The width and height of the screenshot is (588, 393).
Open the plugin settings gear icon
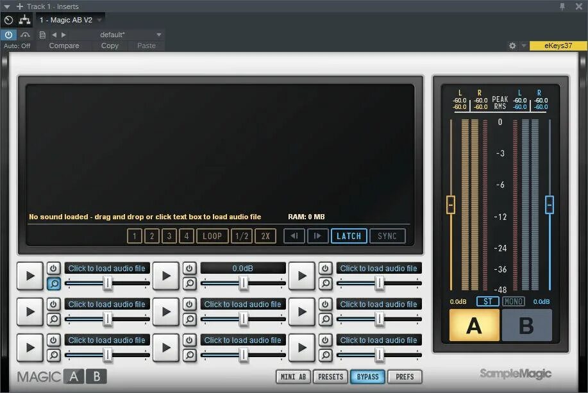click(x=512, y=46)
